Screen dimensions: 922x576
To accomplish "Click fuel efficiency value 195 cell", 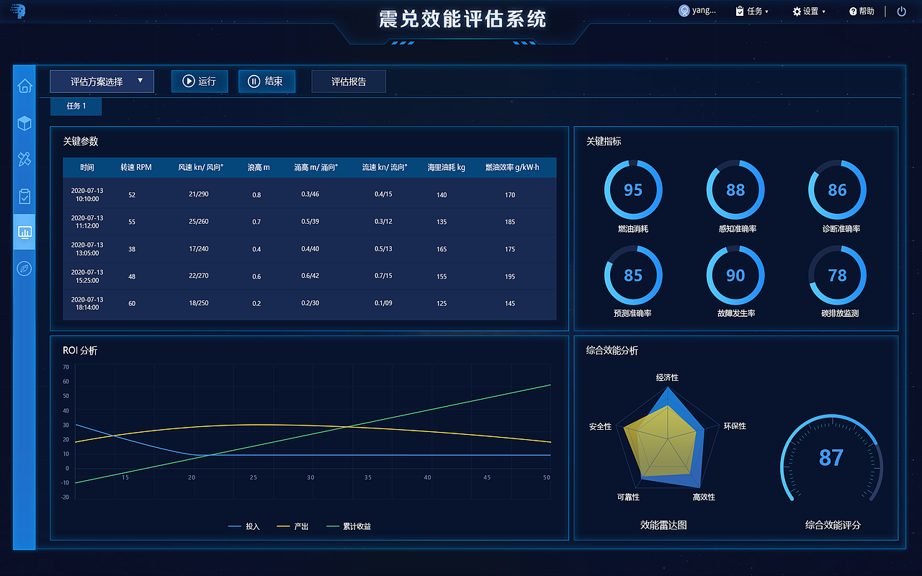I will [510, 276].
